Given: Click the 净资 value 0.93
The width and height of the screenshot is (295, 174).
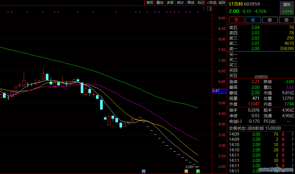Looking at the screenshot, I should click(255, 116).
